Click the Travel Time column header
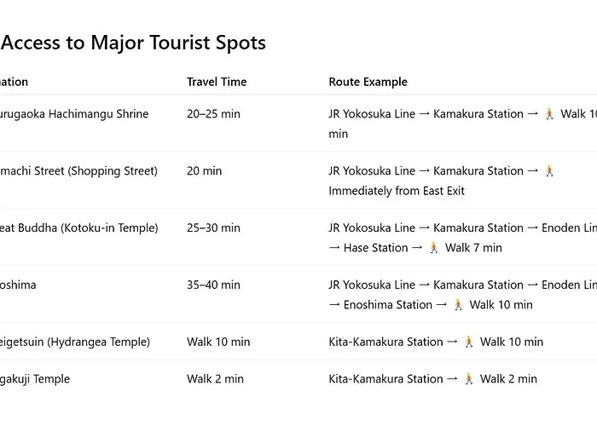597x426 pixels. click(x=217, y=82)
